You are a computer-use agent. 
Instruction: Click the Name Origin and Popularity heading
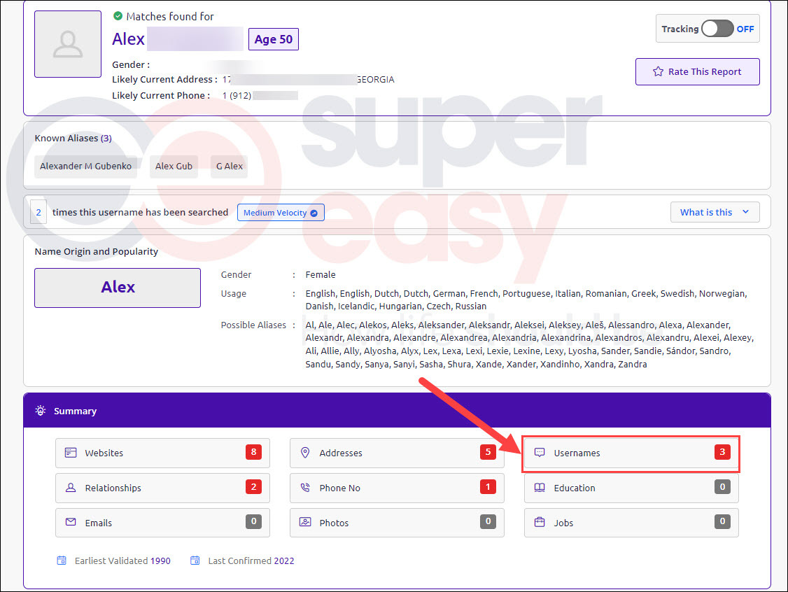tap(97, 252)
